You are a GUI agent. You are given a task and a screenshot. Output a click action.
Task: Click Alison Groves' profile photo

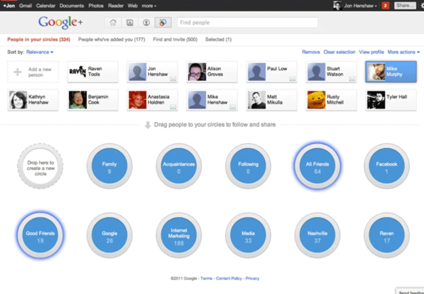pyautogui.click(x=197, y=72)
